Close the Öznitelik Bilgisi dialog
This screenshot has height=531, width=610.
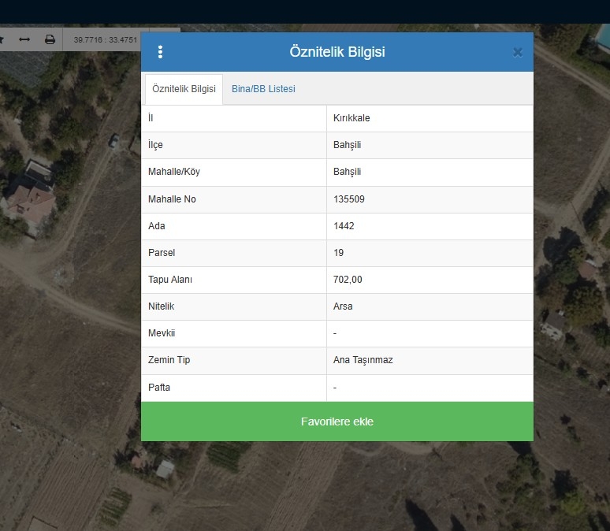tap(518, 52)
